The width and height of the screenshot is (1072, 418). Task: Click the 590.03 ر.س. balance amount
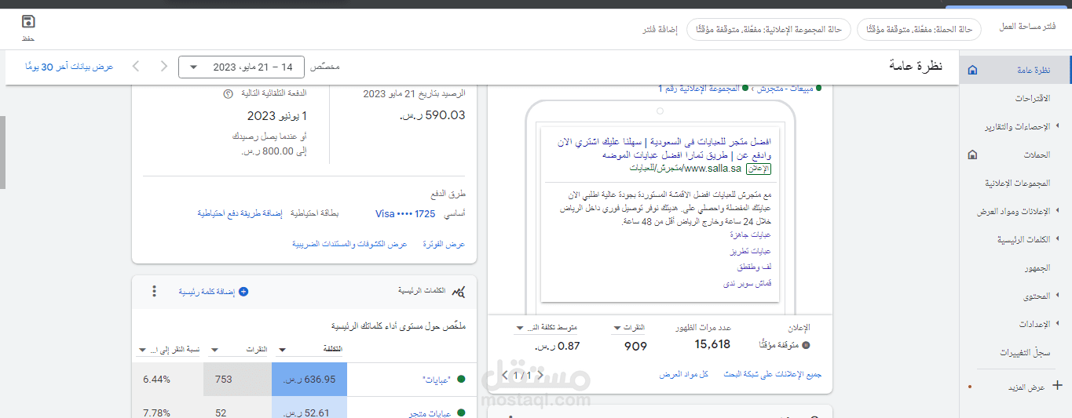[432, 115]
